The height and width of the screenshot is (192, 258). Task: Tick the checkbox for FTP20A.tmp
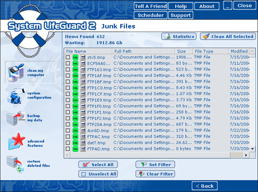(x=68, y=124)
